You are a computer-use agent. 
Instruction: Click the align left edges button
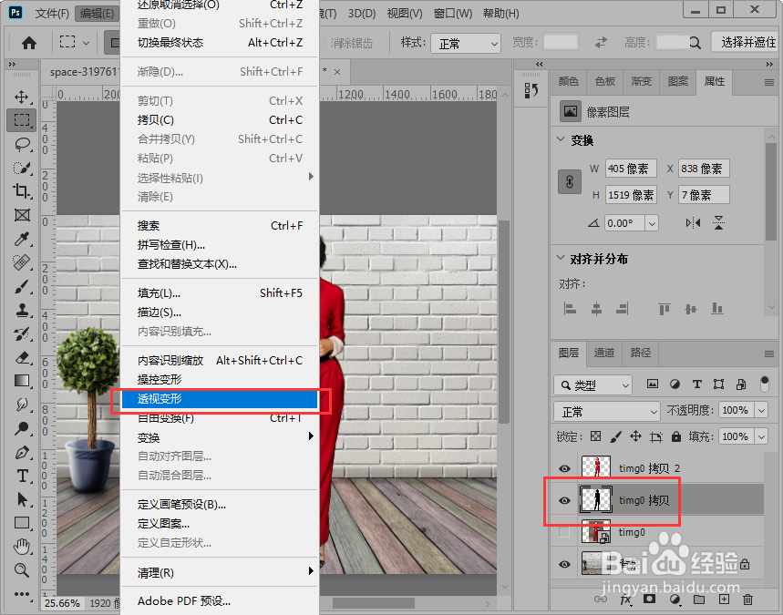pos(570,308)
